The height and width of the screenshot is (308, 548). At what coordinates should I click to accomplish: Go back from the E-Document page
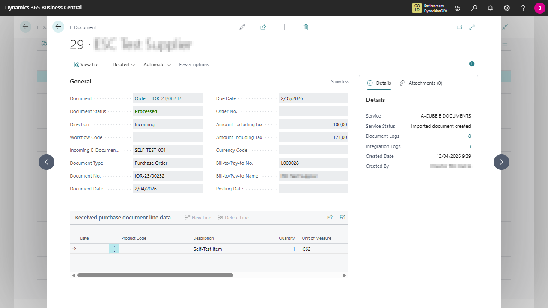pyautogui.click(x=58, y=27)
